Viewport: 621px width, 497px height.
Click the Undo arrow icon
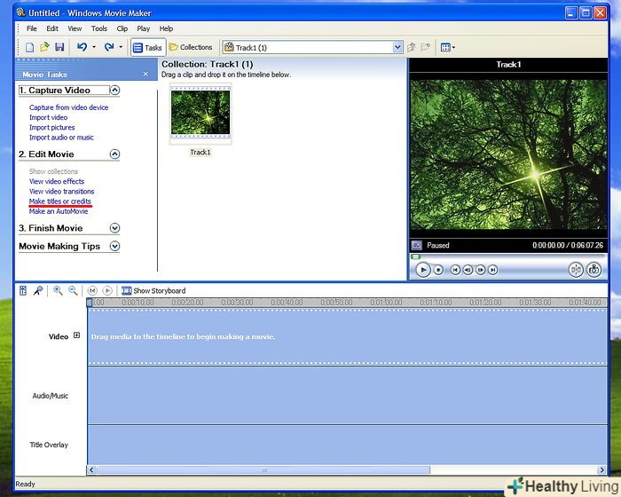(x=82, y=47)
